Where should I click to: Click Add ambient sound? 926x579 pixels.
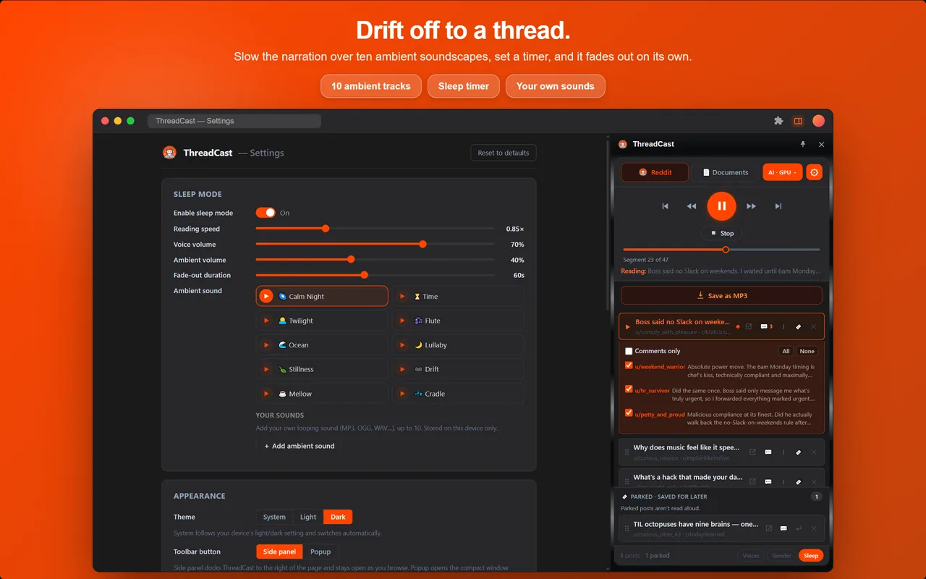click(x=299, y=446)
